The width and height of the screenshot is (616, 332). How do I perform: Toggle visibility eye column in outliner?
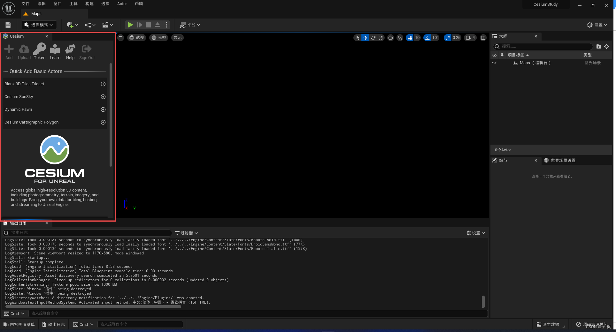(x=494, y=55)
